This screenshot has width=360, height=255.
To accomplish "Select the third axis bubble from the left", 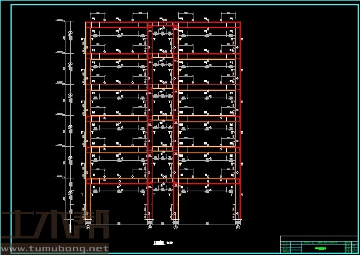I will tap(175, 228).
